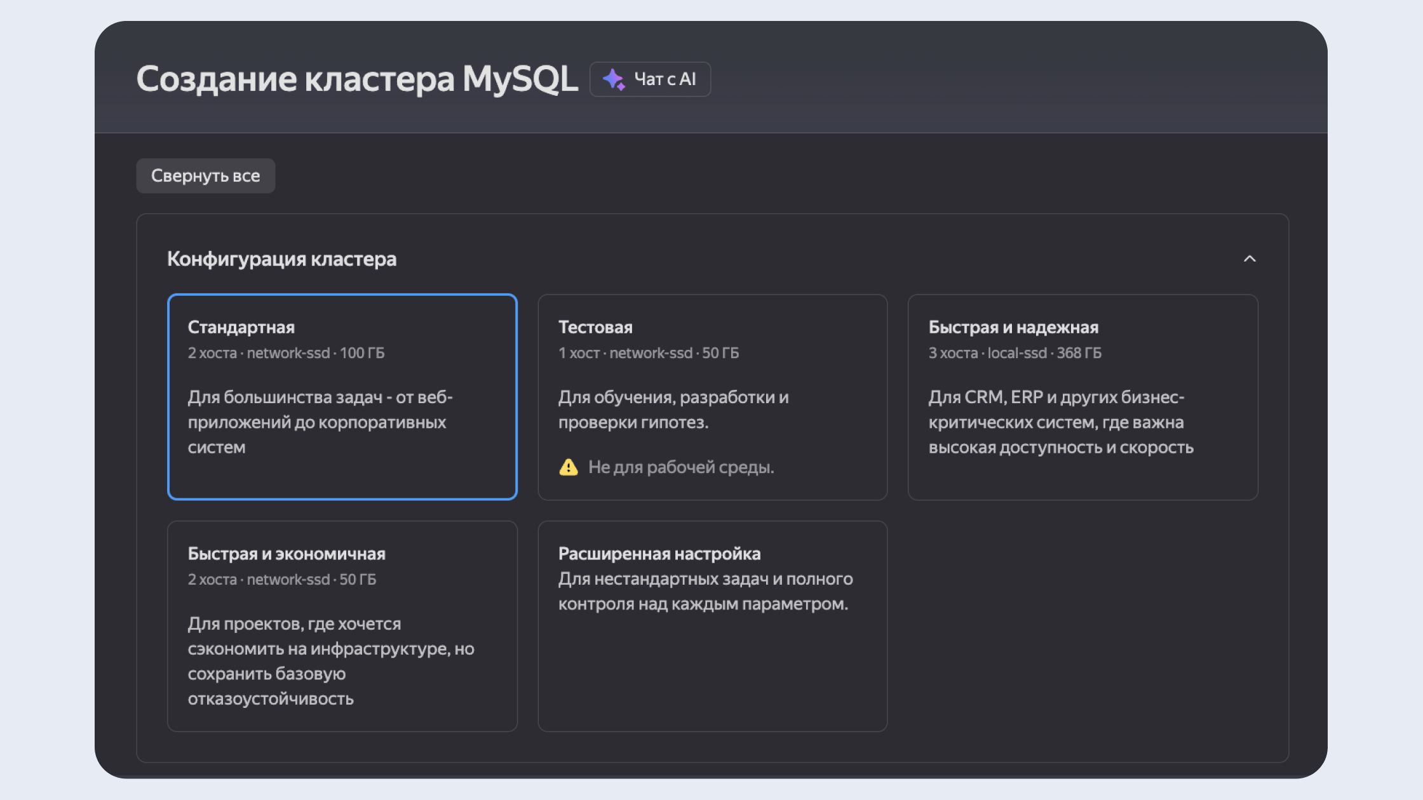Choose the Быстрая и экономичная configuration
Image resolution: width=1423 pixels, height=800 pixels.
(x=342, y=626)
